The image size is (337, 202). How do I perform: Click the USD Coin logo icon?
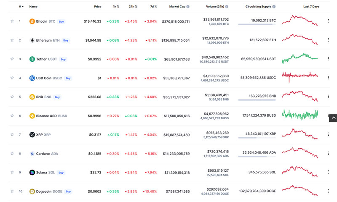pyautogui.click(x=32, y=78)
